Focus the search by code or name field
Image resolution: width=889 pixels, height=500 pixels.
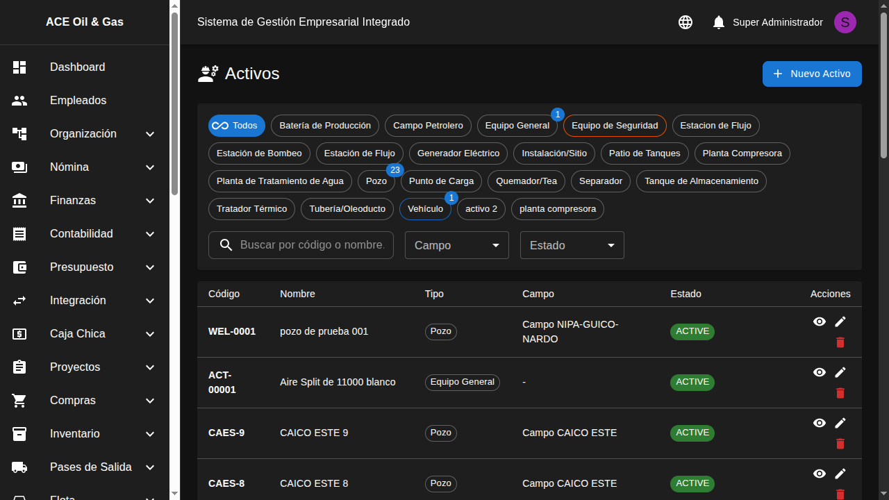point(311,245)
